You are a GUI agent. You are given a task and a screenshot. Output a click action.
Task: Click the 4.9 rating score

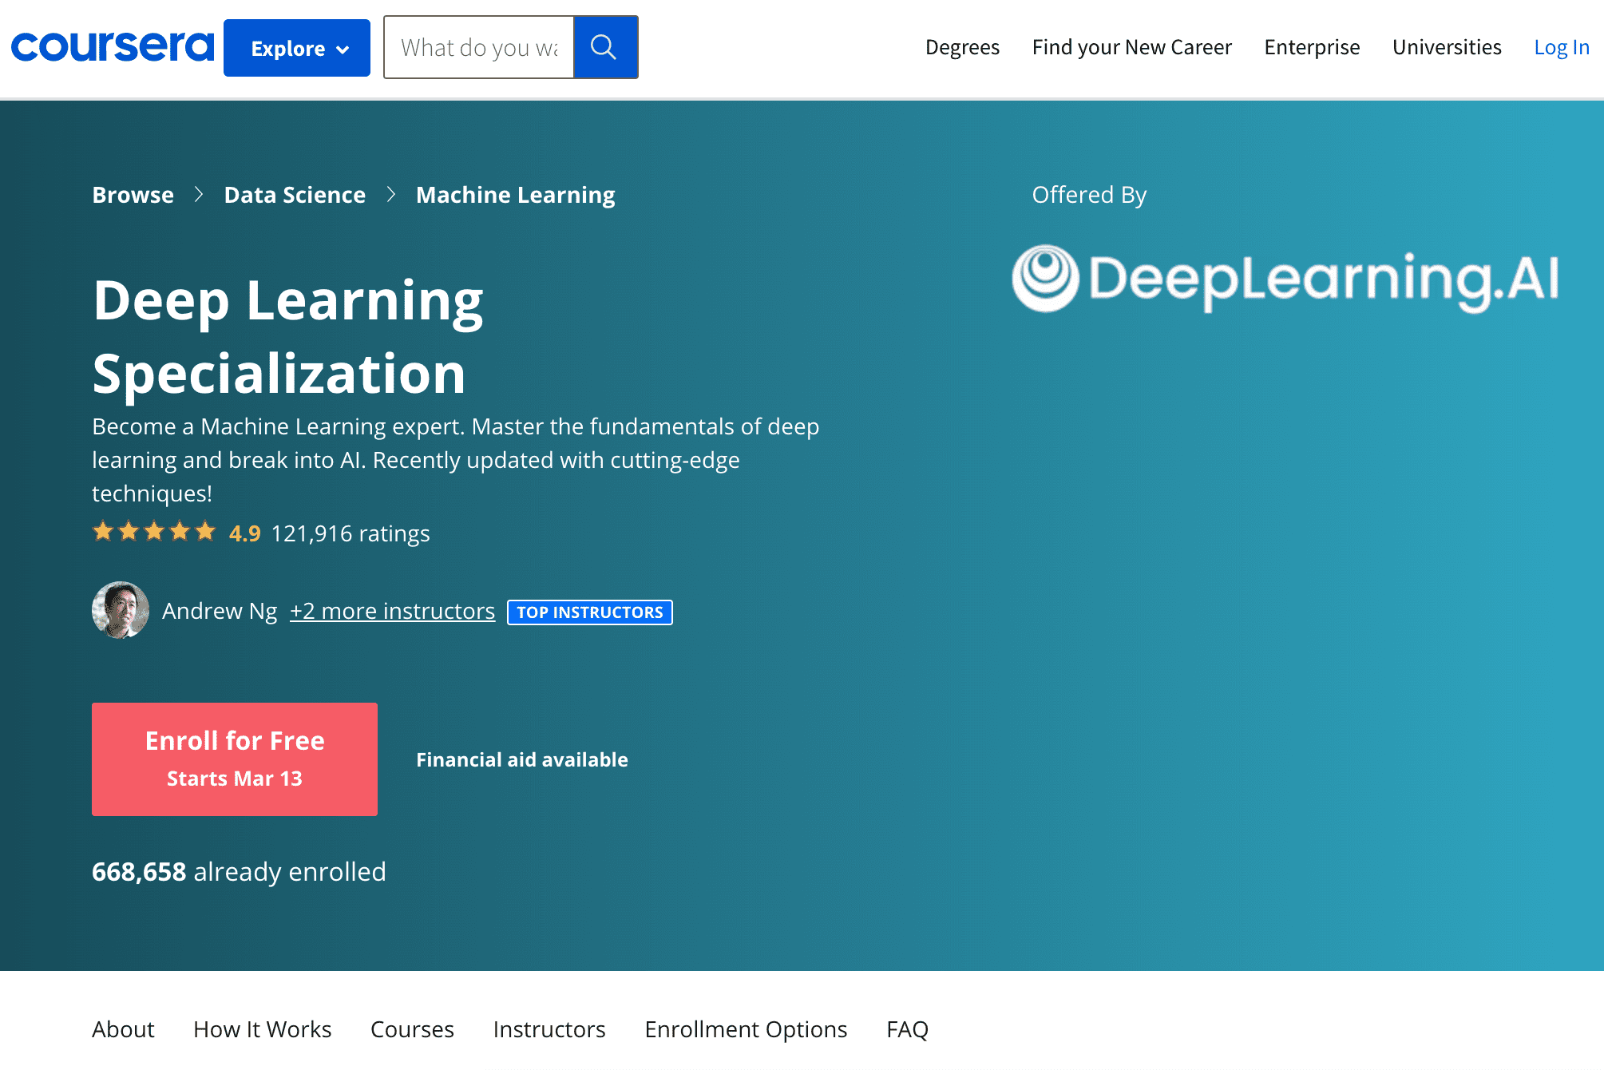click(x=243, y=533)
